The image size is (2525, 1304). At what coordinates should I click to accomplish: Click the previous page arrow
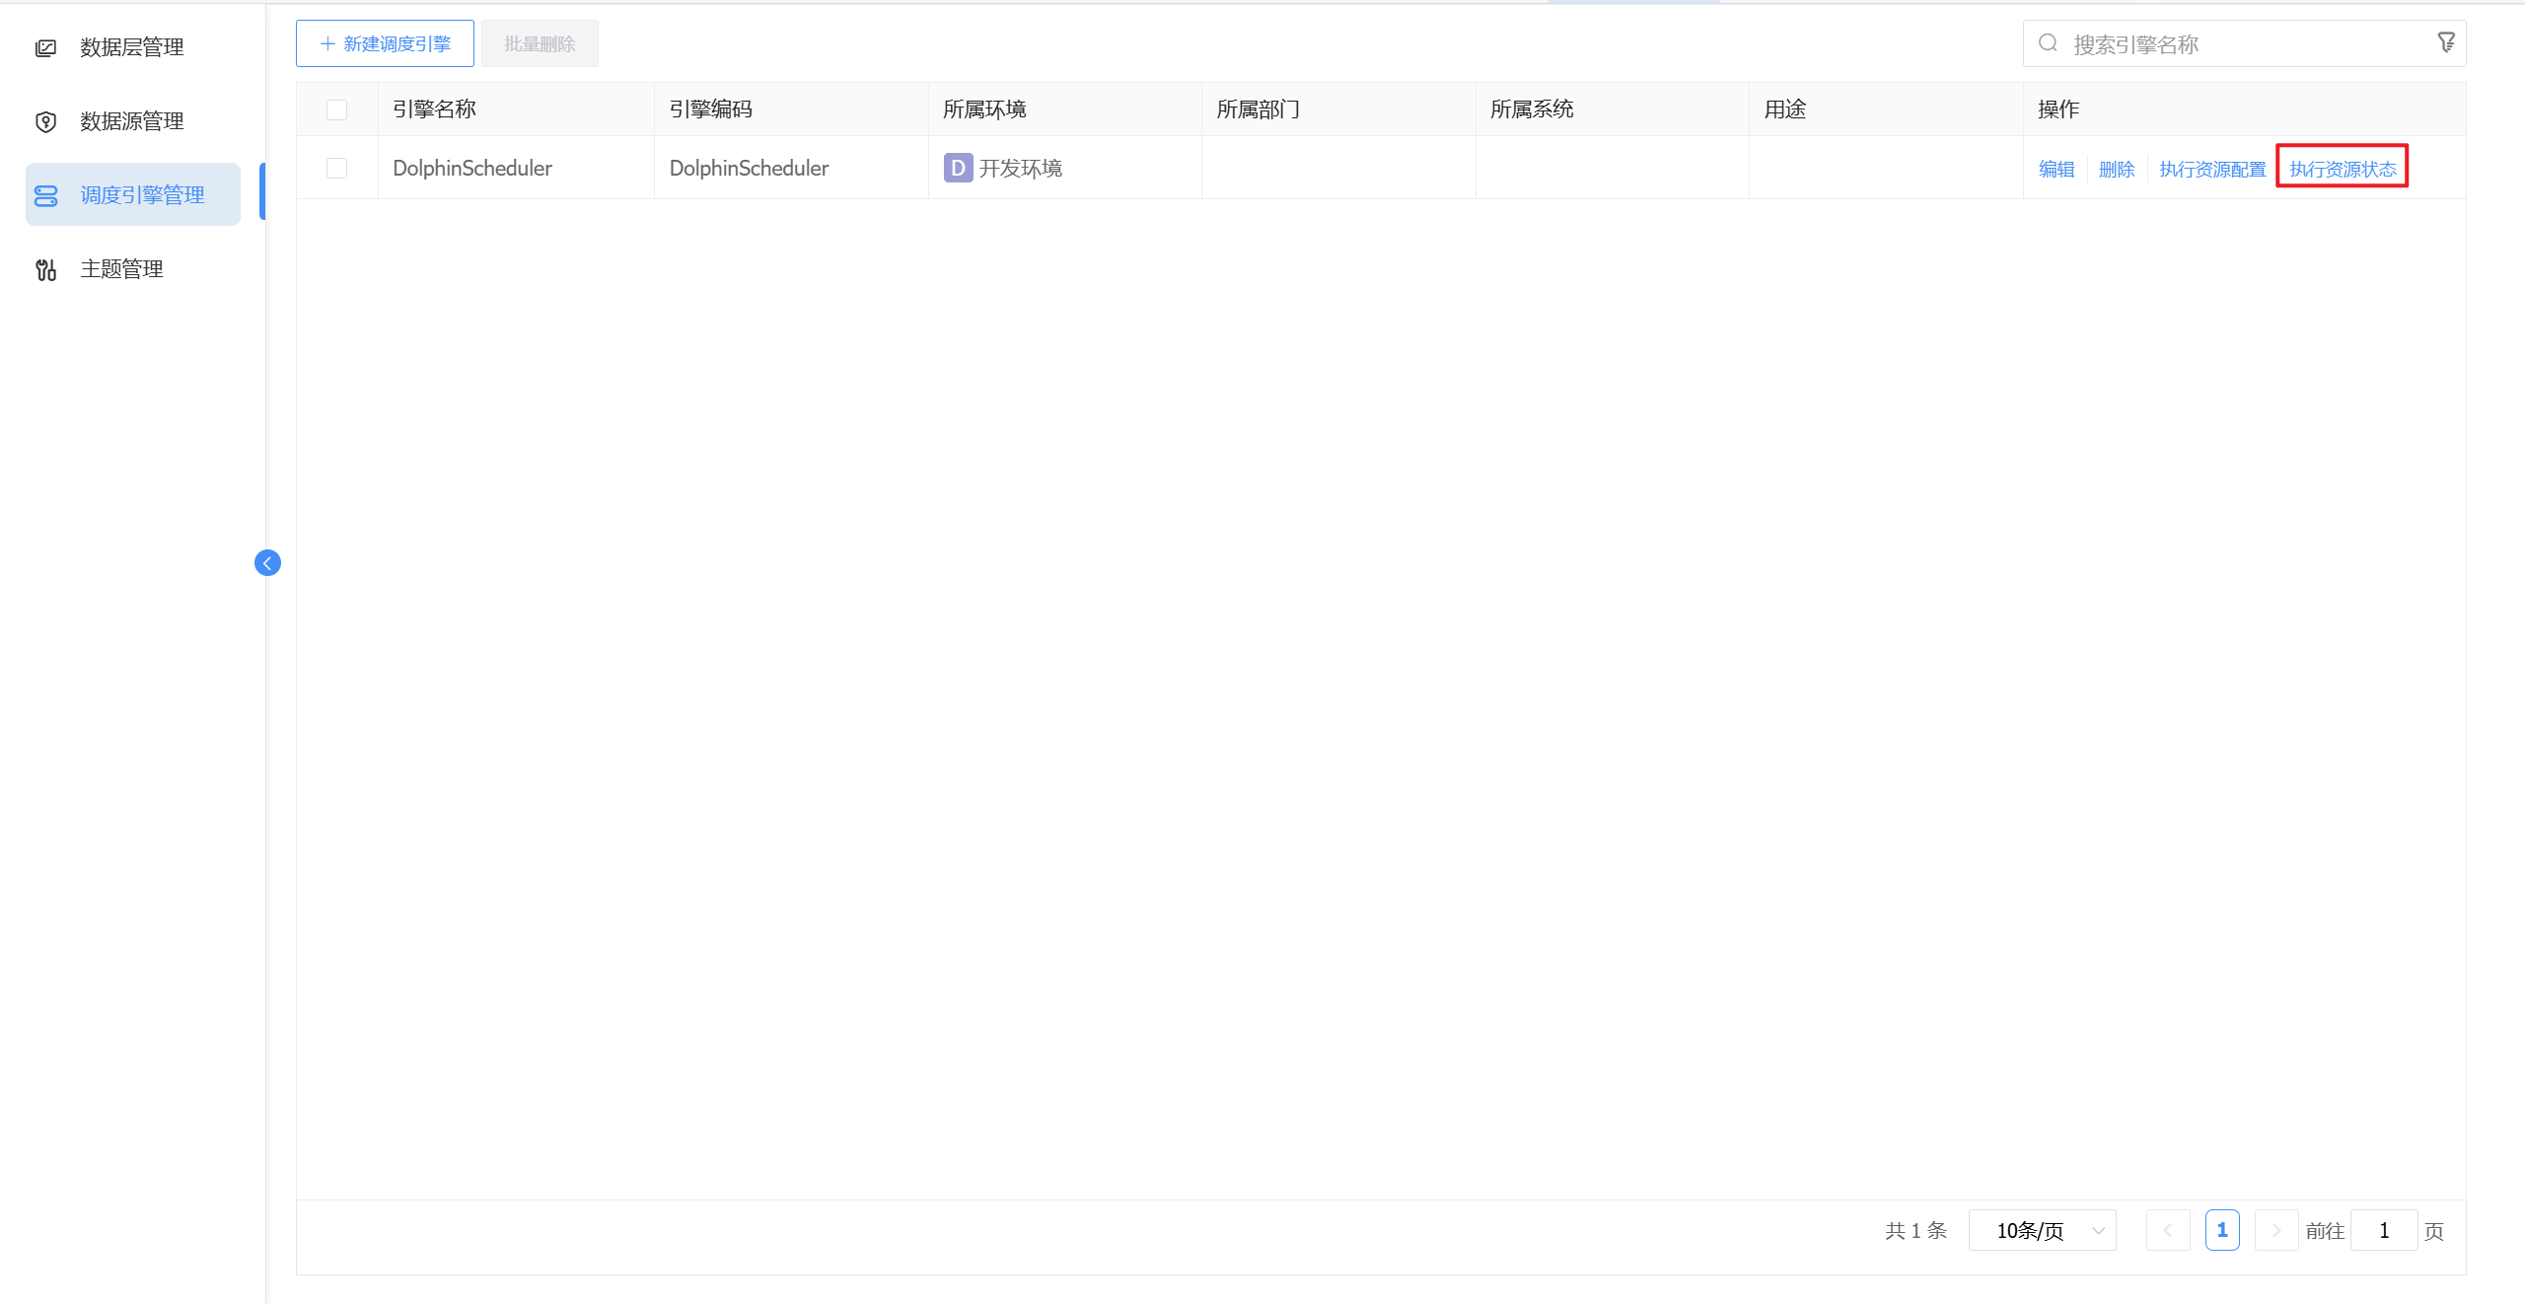coord(2168,1230)
